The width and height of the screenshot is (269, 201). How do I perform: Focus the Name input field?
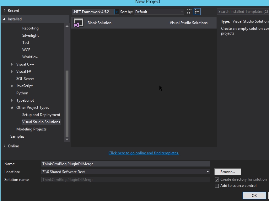point(126,164)
